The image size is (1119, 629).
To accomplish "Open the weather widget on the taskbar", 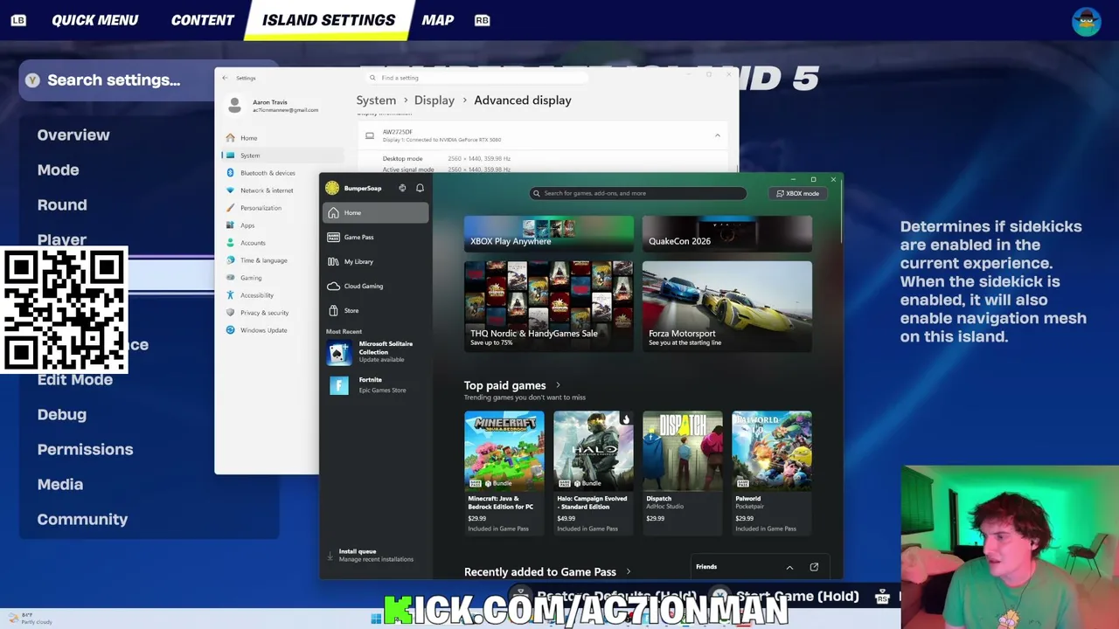I will [31, 619].
